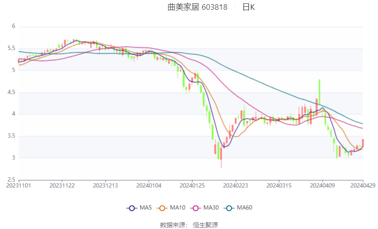Click the 曲美家居 603818 chart title
Image resolution: width=378 pixels, height=229 pixels.
point(197,7)
